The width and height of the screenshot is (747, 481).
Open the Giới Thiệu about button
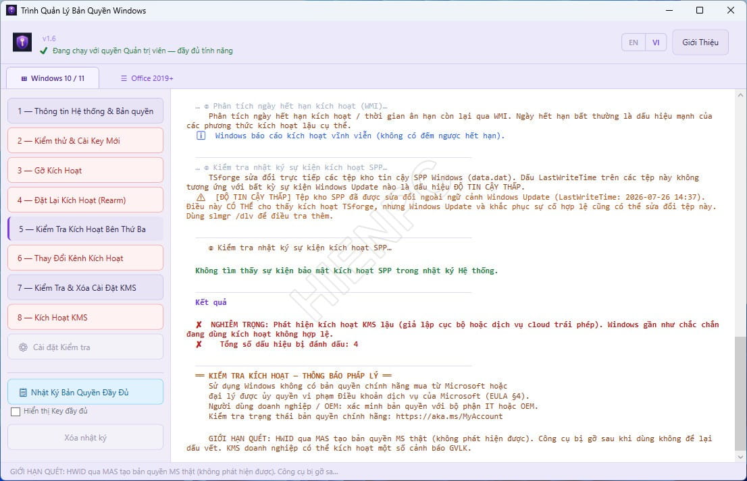[700, 43]
